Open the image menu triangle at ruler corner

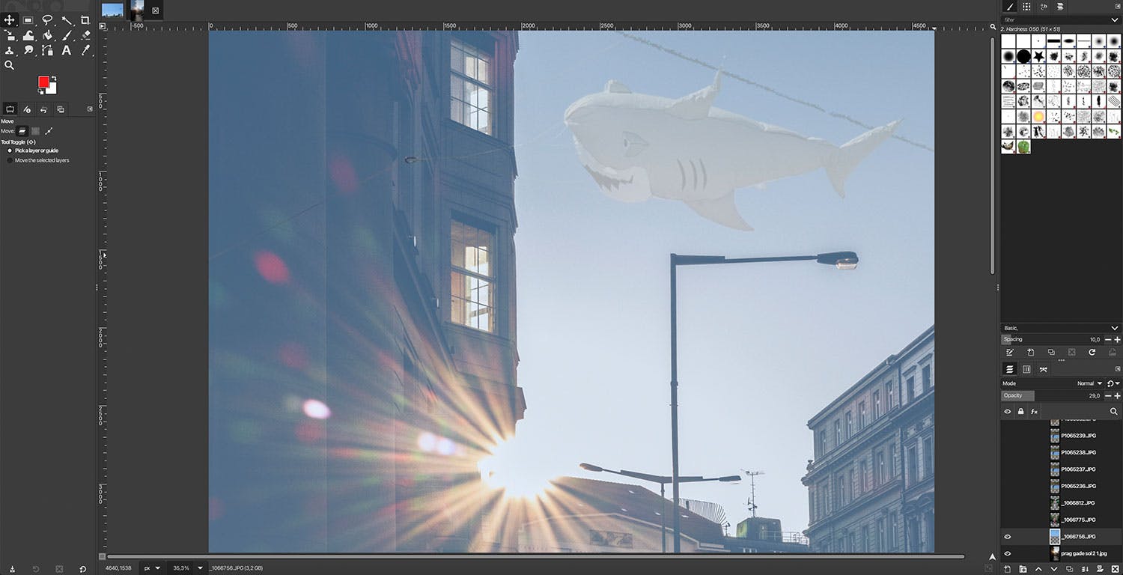103,26
